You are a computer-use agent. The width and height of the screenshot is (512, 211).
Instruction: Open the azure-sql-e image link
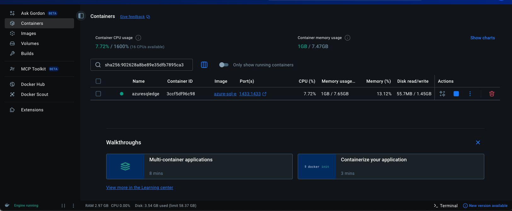225,94
